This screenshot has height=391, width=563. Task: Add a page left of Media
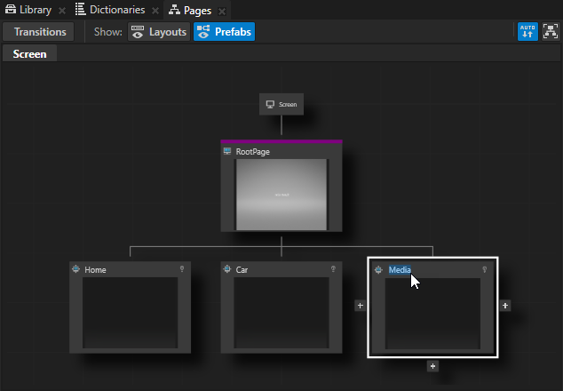360,306
